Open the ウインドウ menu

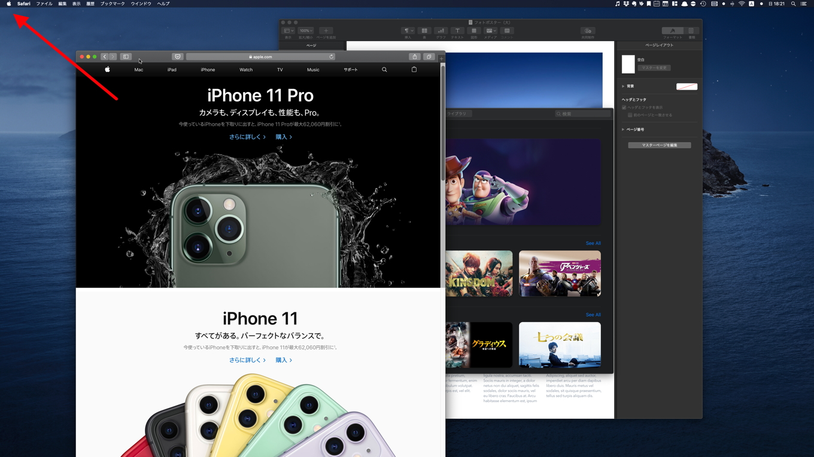[x=141, y=4]
